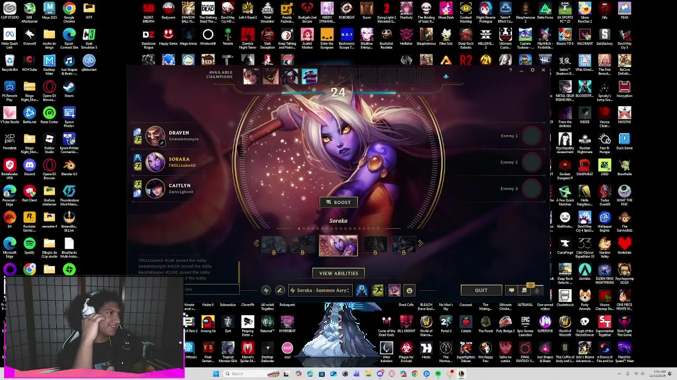The width and height of the screenshot is (677, 380).
Task: Open the ward skin selector icon
Action: pyautogui.click(x=394, y=290)
